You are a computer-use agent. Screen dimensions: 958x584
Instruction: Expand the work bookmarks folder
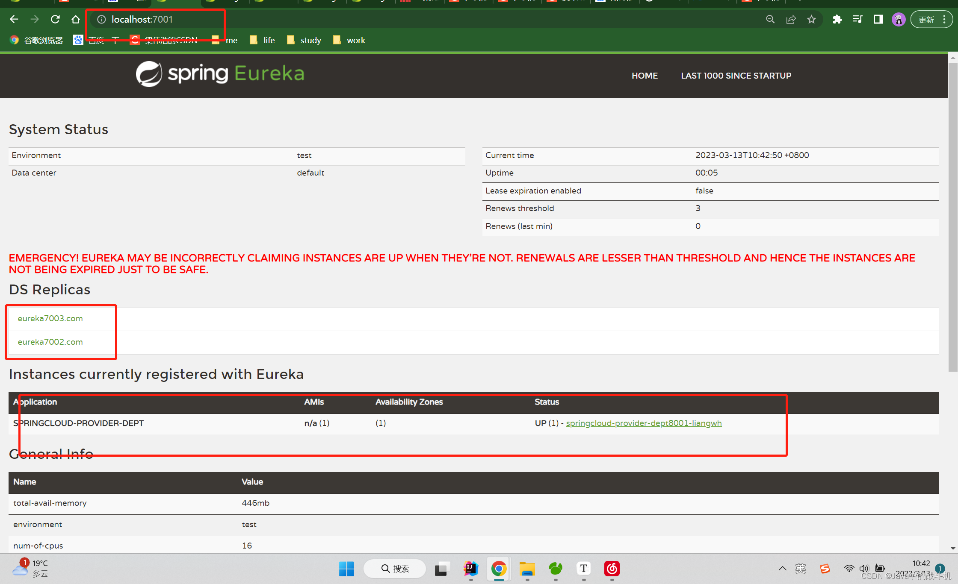[x=349, y=40]
